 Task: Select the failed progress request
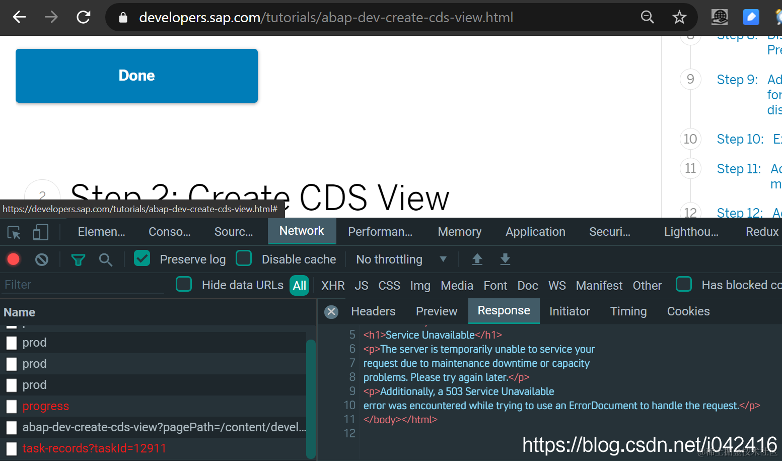154,406
